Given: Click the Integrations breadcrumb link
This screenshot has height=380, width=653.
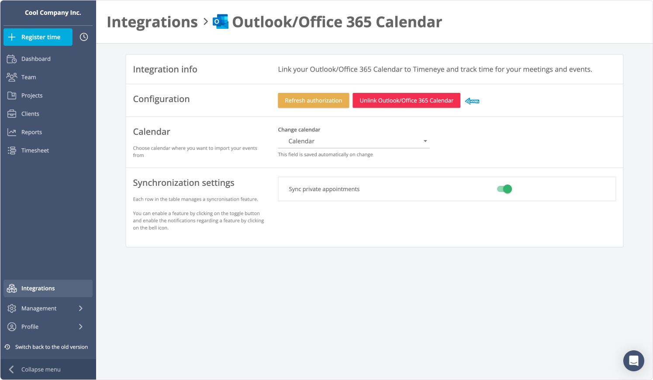Looking at the screenshot, I should tap(152, 21).
